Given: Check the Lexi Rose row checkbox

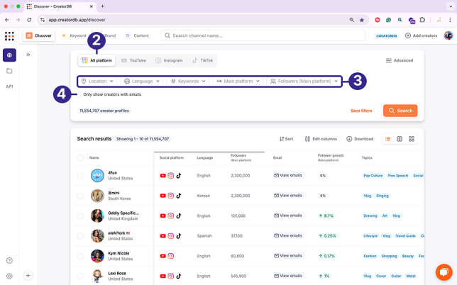Looking at the screenshot, I should 80,276.
